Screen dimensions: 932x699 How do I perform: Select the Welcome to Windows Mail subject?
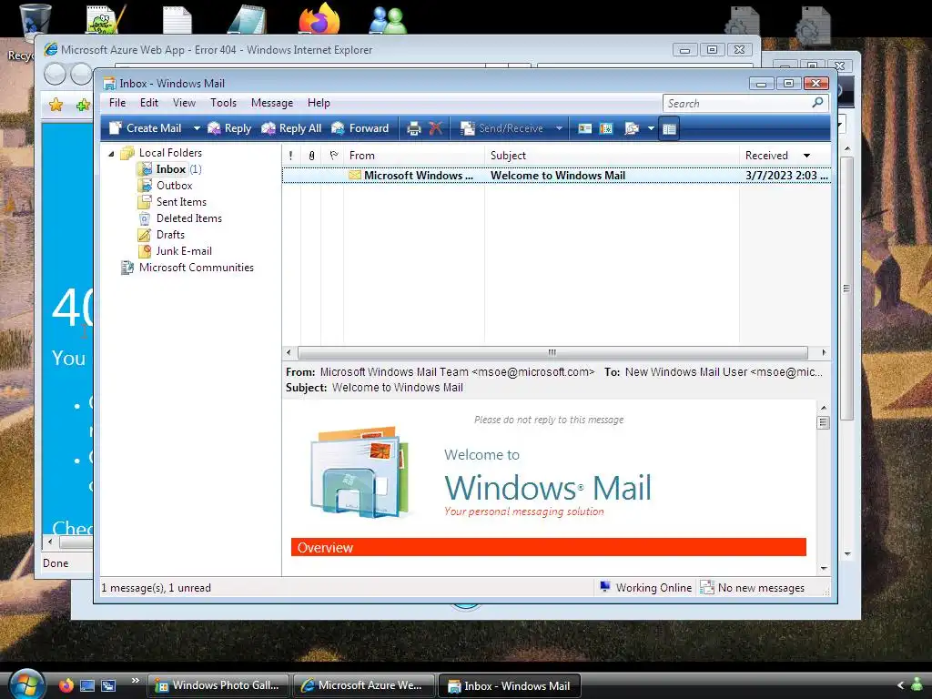(558, 176)
